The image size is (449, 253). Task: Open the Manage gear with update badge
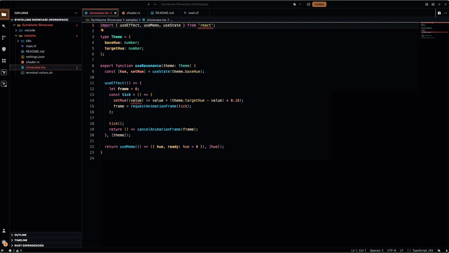(4, 242)
